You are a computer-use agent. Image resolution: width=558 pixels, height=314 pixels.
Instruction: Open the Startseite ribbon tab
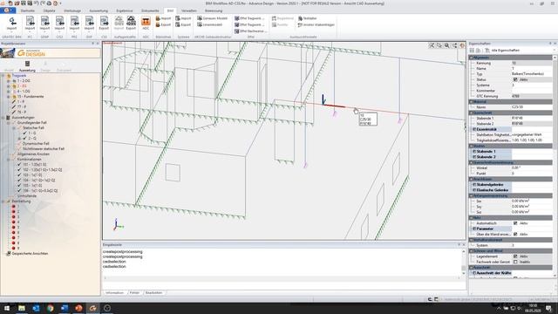coord(28,10)
